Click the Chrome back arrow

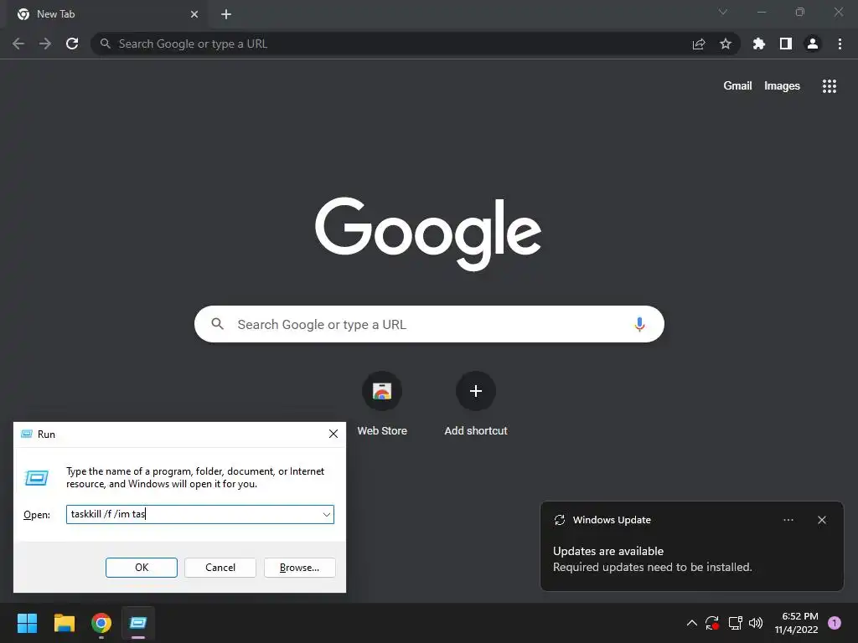tap(18, 44)
